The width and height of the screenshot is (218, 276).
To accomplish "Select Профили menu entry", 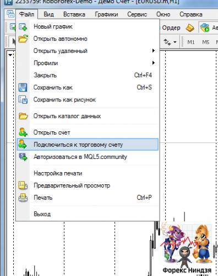I will [x=88, y=63].
